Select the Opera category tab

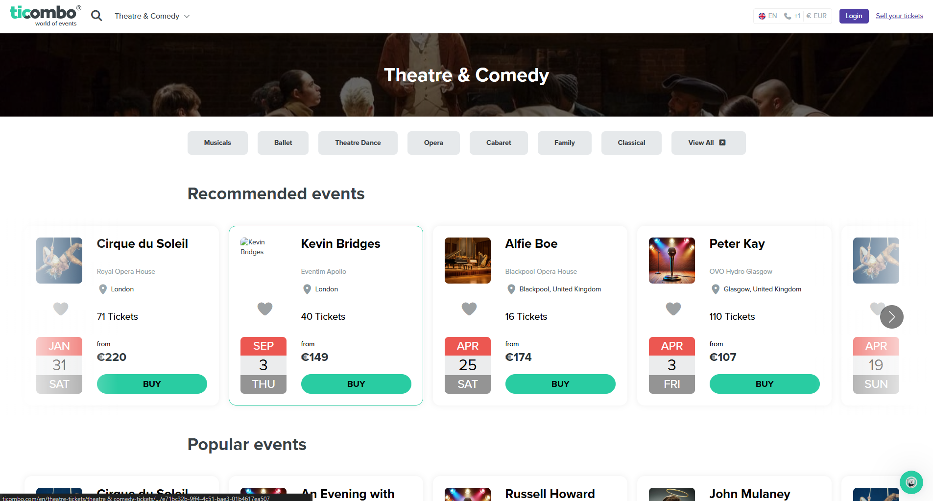[x=433, y=143]
